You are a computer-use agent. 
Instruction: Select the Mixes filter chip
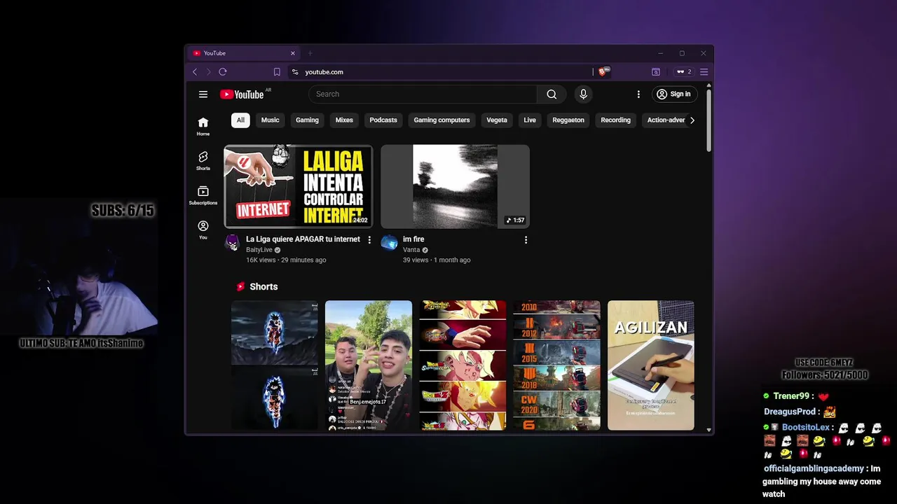tap(344, 120)
